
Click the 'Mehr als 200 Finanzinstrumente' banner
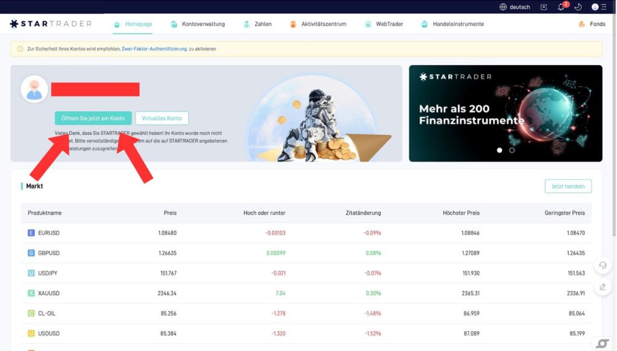[x=505, y=113]
